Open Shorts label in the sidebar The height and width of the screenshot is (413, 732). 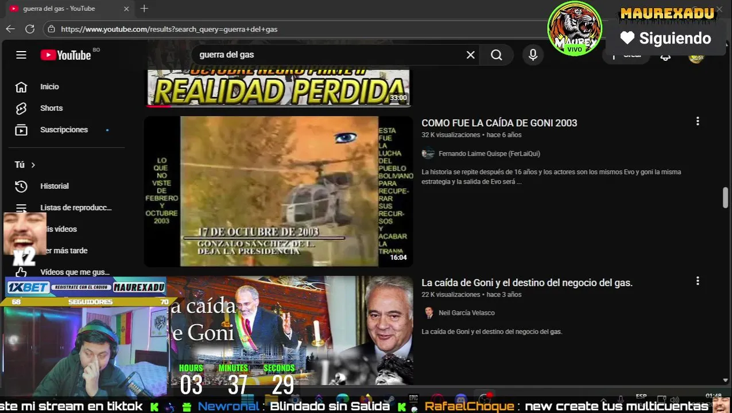(x=51, y=108)
